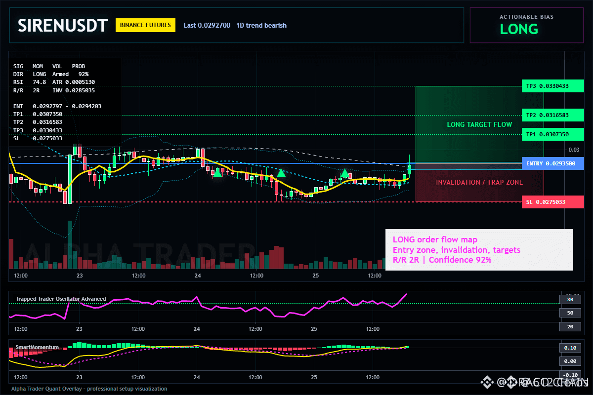The width and height of the screenshot is (593, 395).
Task: Click the TP2 0.0316583 row in stats panel
Action: 38,122
